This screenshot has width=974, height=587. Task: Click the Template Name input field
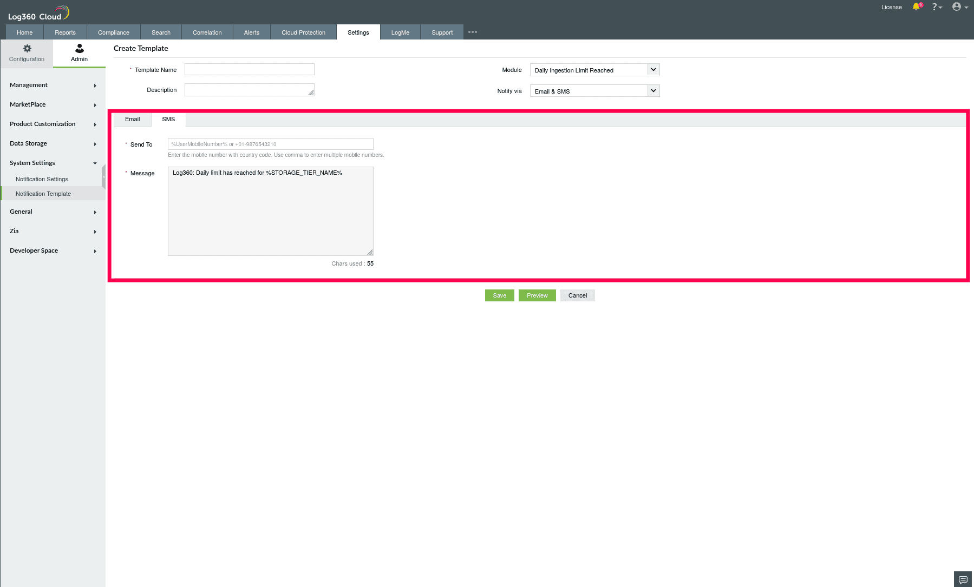[249, 69]
